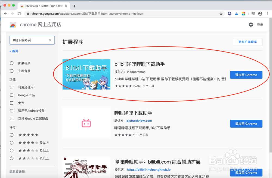The height and width of the screenshot is (178, 272).
Task: Select the 扩展程序 radio filter
Action: pos(12,63)
